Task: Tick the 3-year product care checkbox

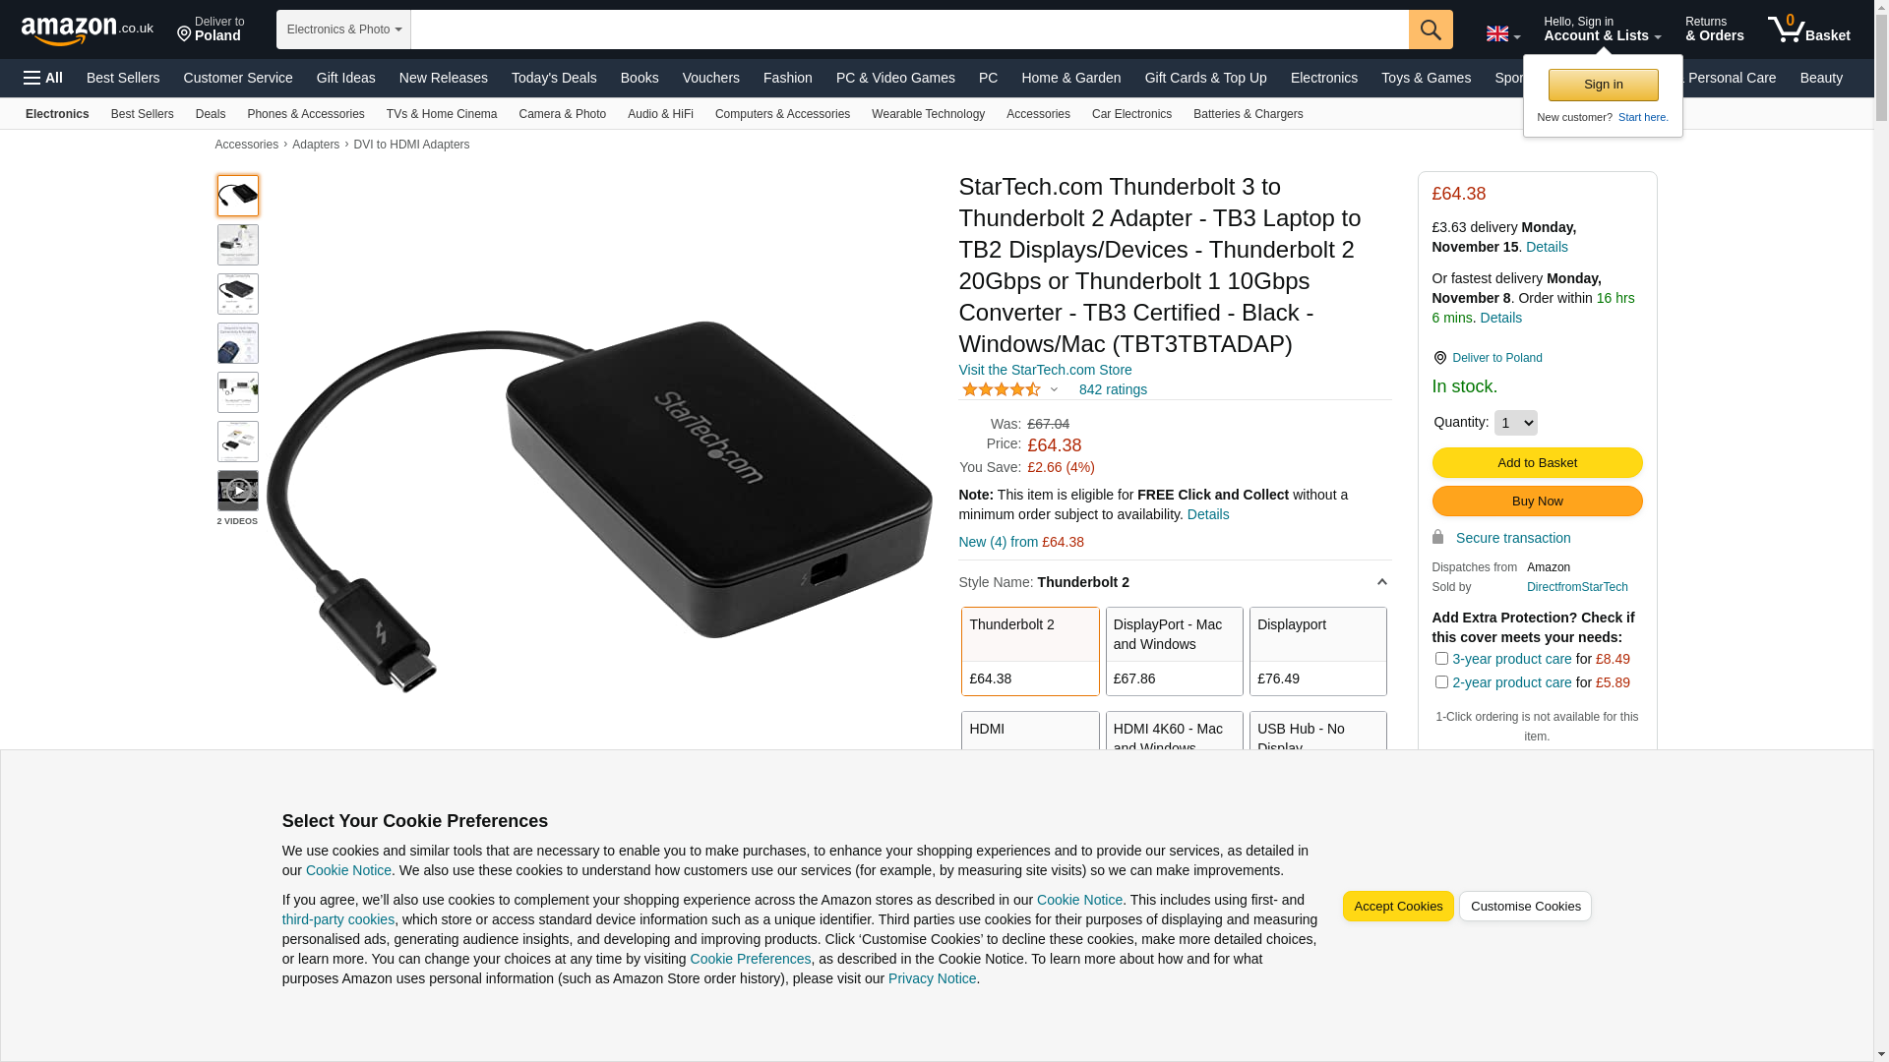Action: coord(1440,659)
